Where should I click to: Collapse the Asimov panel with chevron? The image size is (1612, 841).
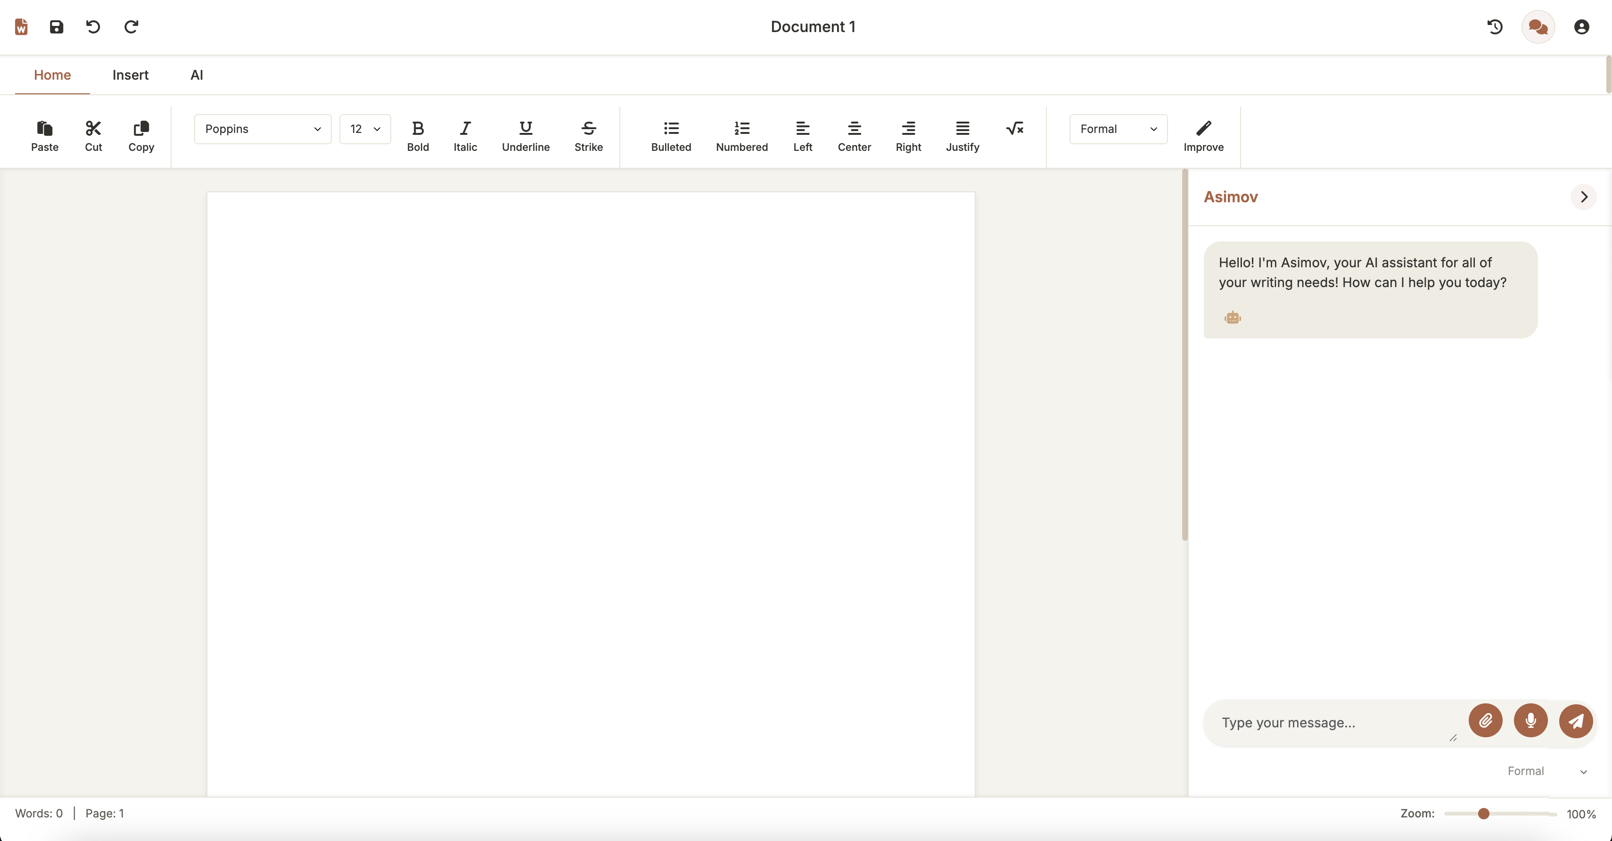(1584, 197)
